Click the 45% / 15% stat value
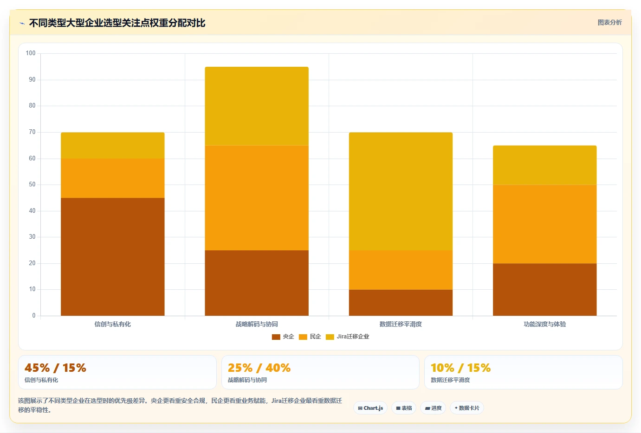The width and height of the screenshot is (641, 433). [x=55, y=368]
